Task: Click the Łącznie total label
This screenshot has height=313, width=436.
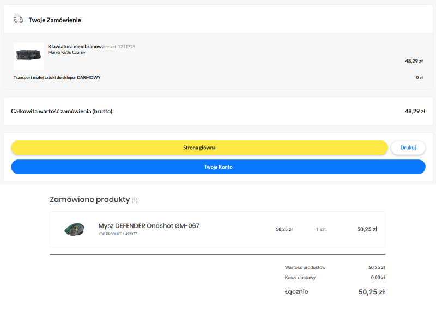Action: pyautogui.click(x=296, y=292)
